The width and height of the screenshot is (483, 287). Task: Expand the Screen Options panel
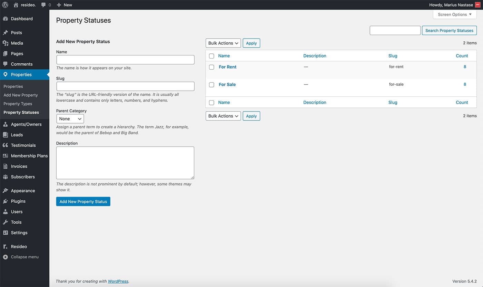tap(454, 14)
